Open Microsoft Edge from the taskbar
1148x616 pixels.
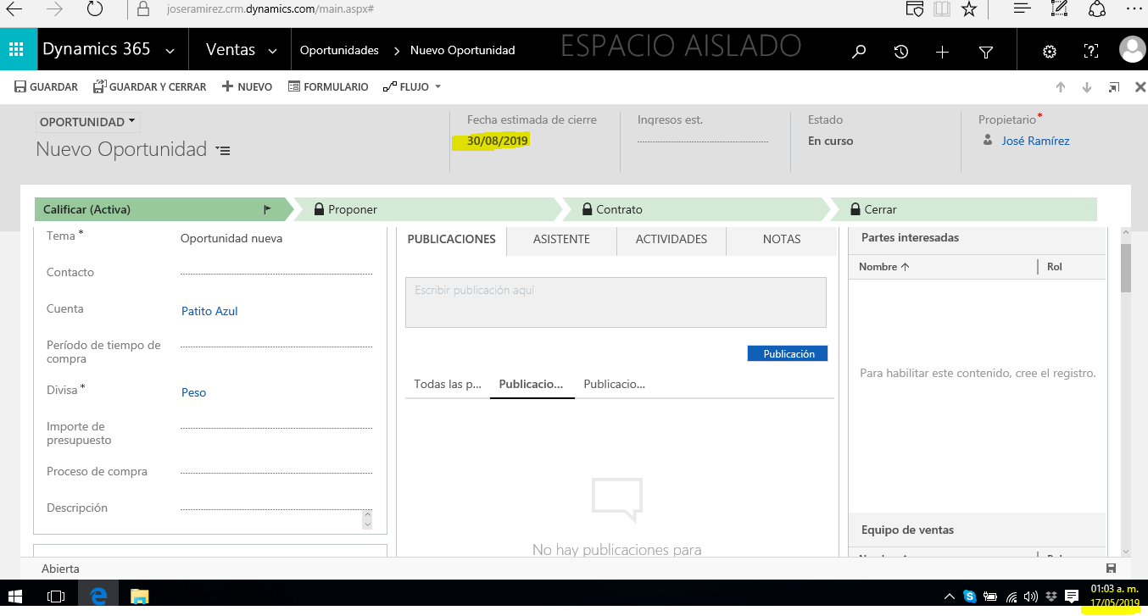pos(98,597)
